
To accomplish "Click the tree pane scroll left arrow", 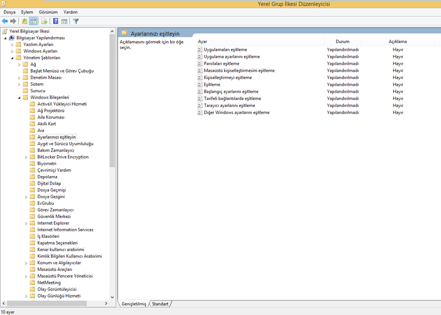I will click(4, 303).
